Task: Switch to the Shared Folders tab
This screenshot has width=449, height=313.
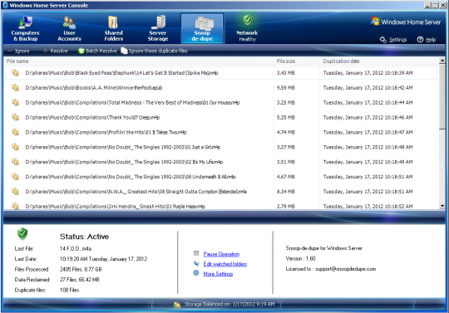Action: (x=113, y=29)
